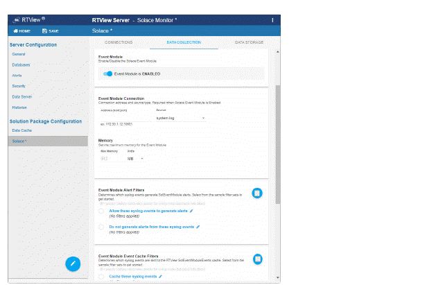Select 'Do not generate alerts' radio button
Screen dimensions: 434x285
click(x=102, y=228)
